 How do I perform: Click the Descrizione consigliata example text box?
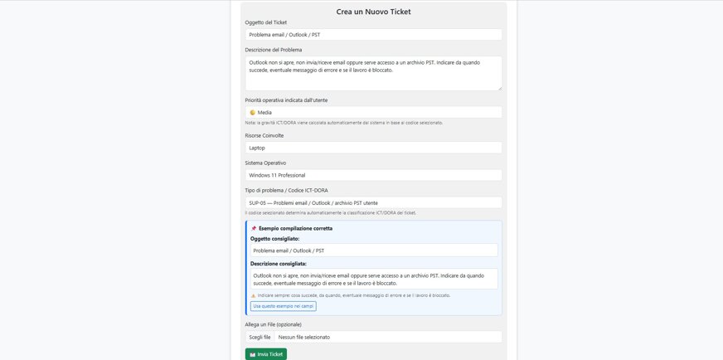click(374, 279)
